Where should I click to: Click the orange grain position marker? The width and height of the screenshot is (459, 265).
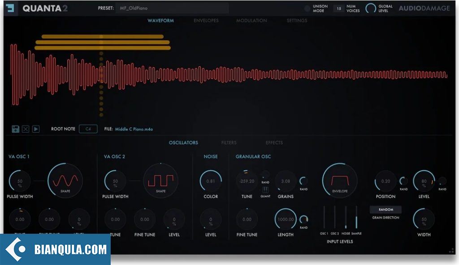click(x=101, y=76)
